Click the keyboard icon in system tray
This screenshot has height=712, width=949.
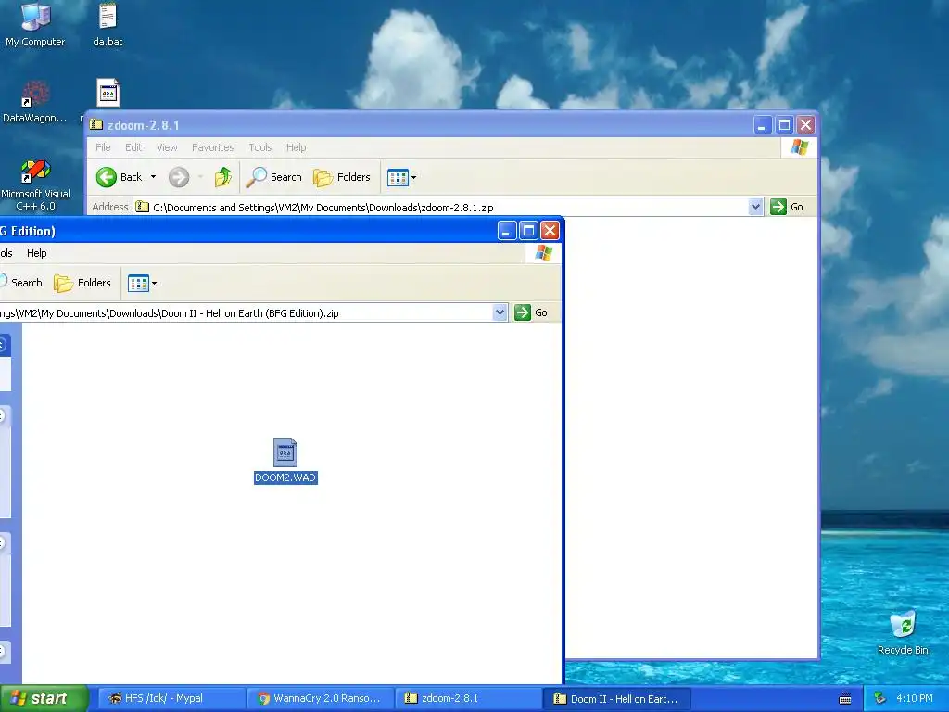845,699
